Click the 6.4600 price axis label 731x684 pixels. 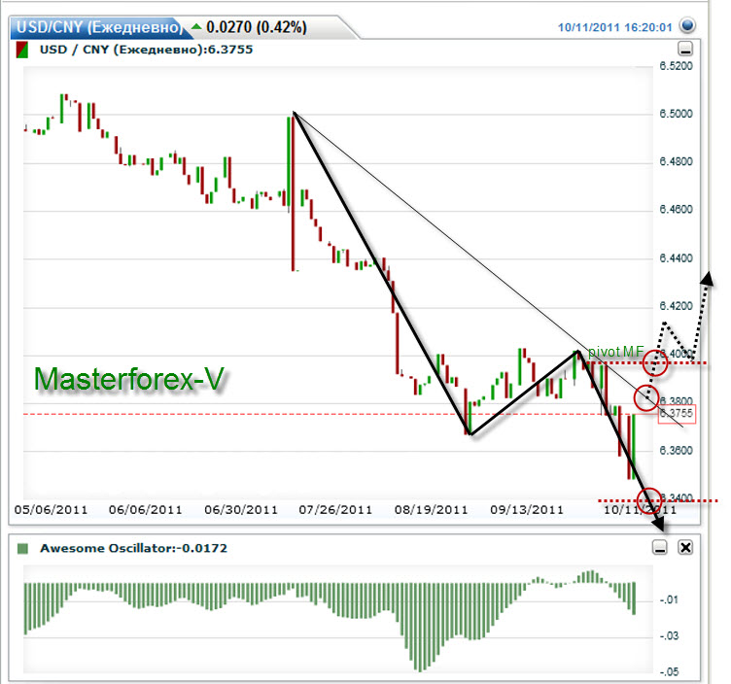pyautogui.click(x=676, y=209)
